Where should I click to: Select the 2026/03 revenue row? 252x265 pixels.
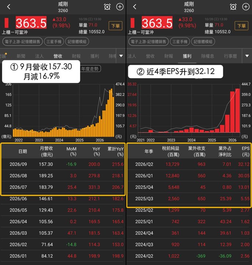[63, 233]
